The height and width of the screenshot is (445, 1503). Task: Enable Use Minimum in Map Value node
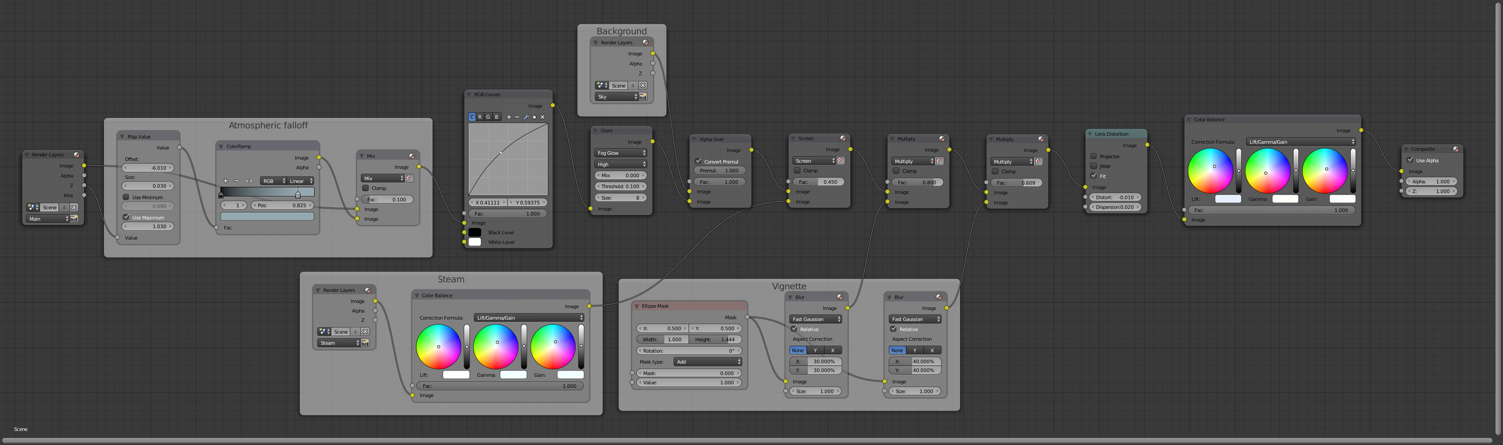point(126,197)
